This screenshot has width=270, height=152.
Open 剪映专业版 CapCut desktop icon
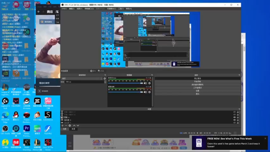point(37,102)
